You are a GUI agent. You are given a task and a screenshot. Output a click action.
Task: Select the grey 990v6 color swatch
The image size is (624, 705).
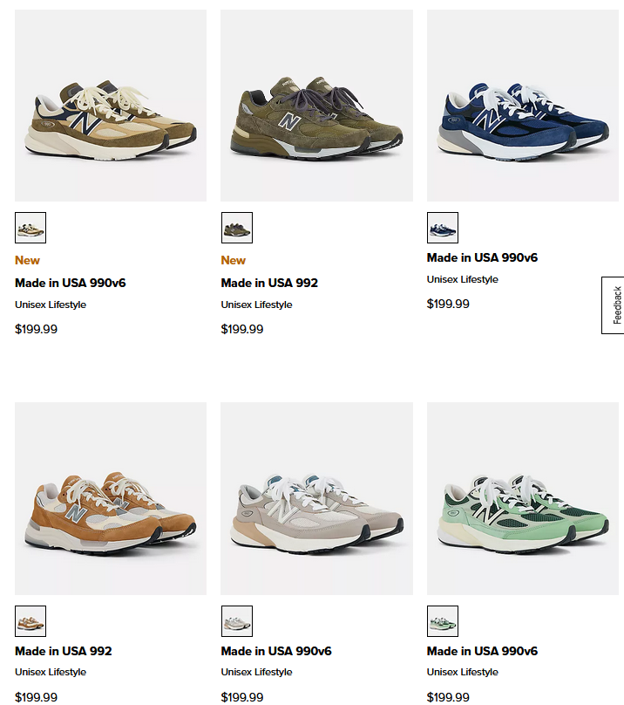point(237,621)
